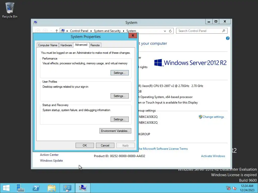Switch to the Remote tab
Viewport: 258px width, 193px height.
(95, 45)
